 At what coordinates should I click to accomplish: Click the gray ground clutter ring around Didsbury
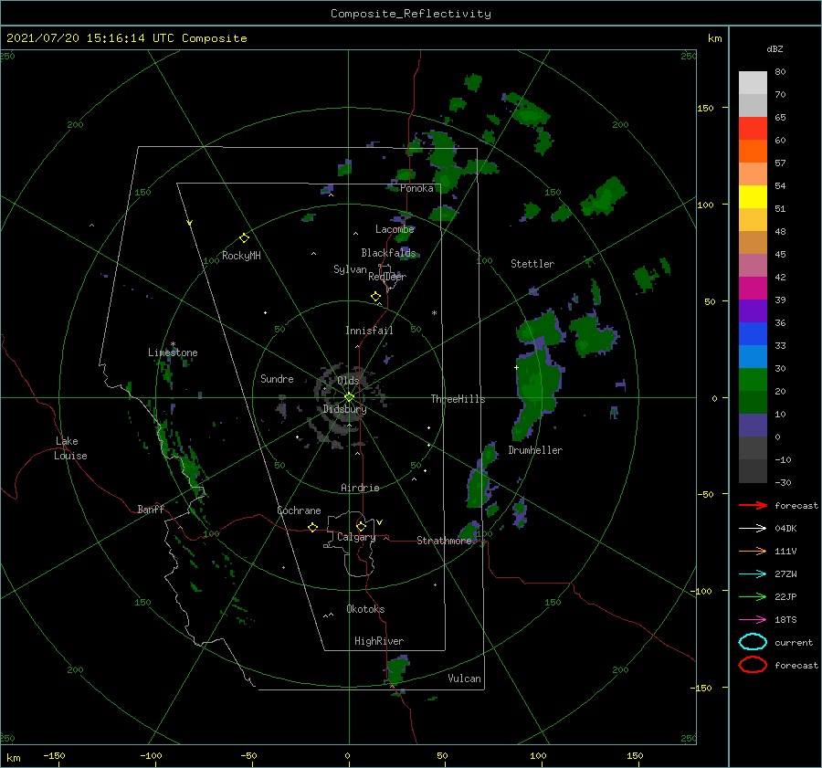pos(344,406)
